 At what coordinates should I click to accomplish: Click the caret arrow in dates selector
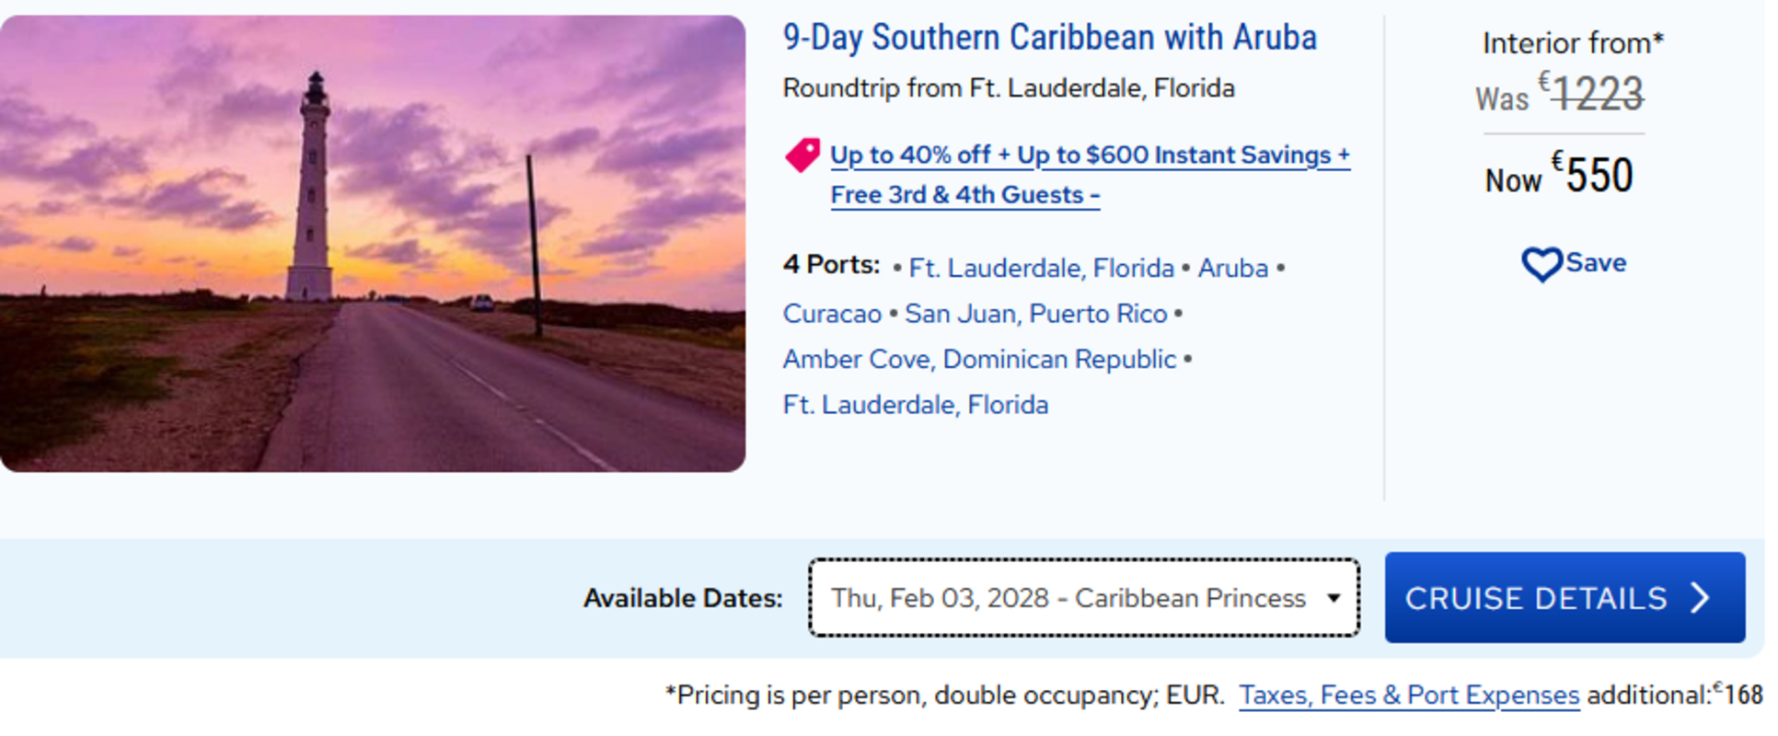[x=1333, y=598]
